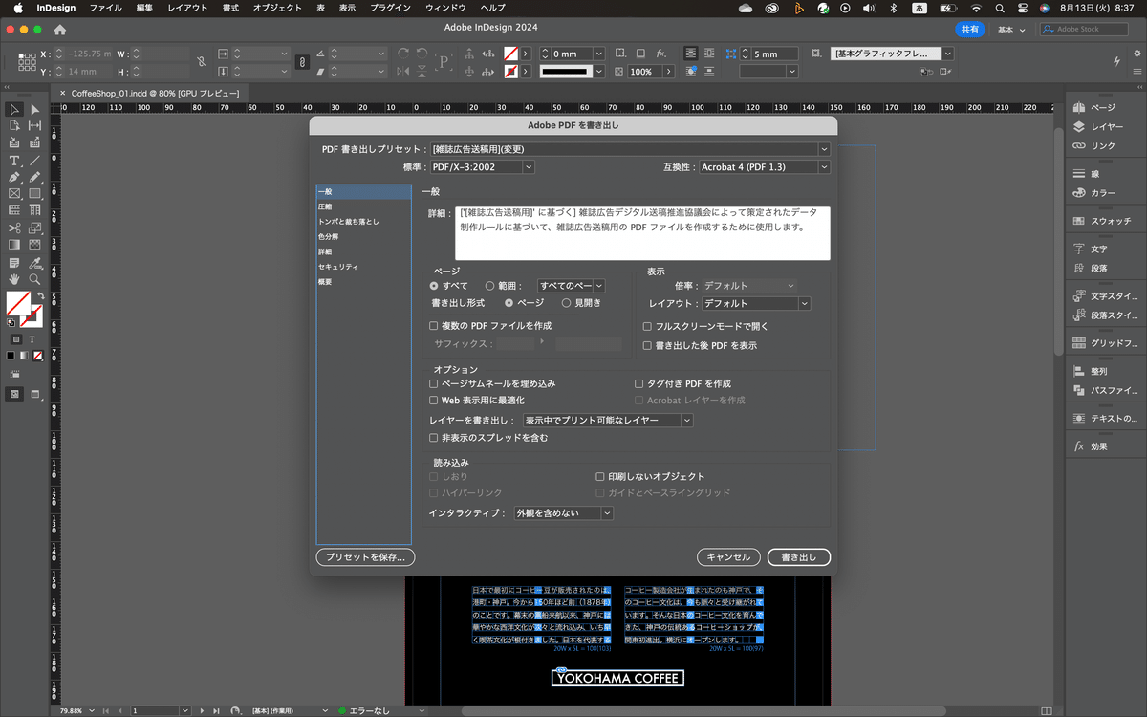Click the blue '共有' share button
Viewport: 1147px width, 717px height.
tap(969, 30)
